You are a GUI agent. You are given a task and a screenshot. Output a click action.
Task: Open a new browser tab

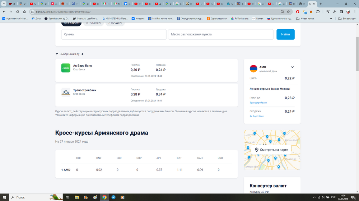click(321, 4)
